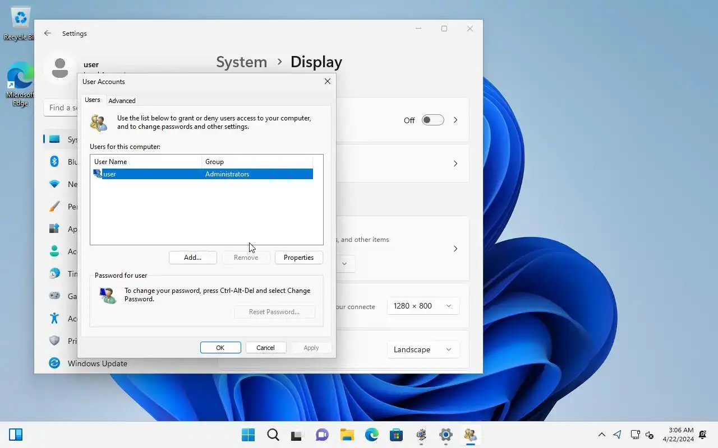The height and width of the screenshot is (448, 718).
Task: Open Windows Start menu
Action: coord(248,435)
